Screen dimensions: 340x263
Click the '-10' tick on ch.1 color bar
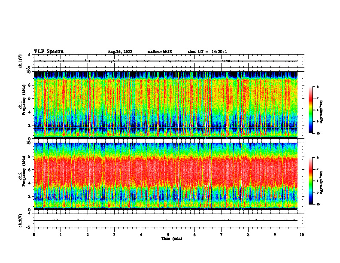tap(317, 134)
